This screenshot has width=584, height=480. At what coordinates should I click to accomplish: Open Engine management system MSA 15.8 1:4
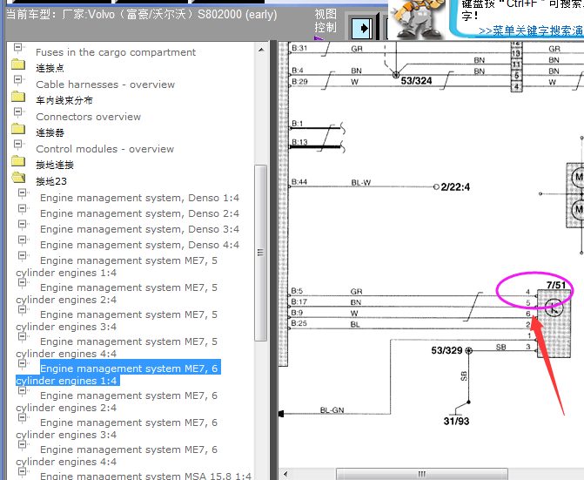coord(145,476)
